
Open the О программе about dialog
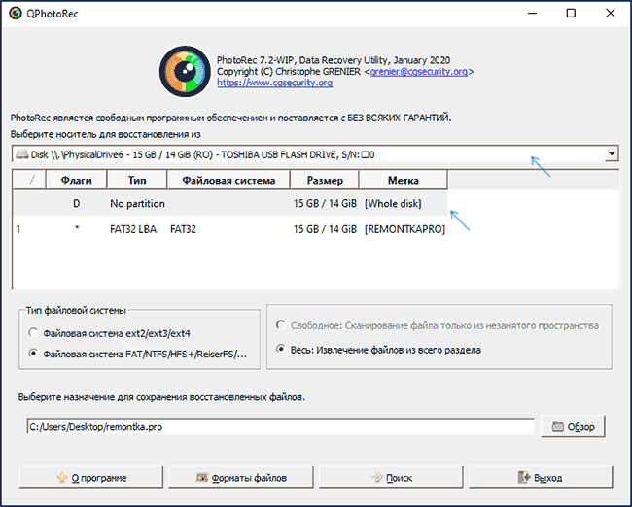pyautogui.click(x=91, y=478)
